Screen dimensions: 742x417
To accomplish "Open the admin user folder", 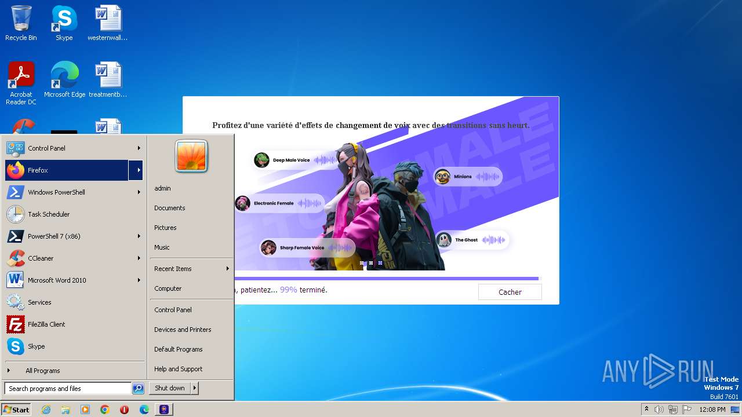I will click(191, 188).
